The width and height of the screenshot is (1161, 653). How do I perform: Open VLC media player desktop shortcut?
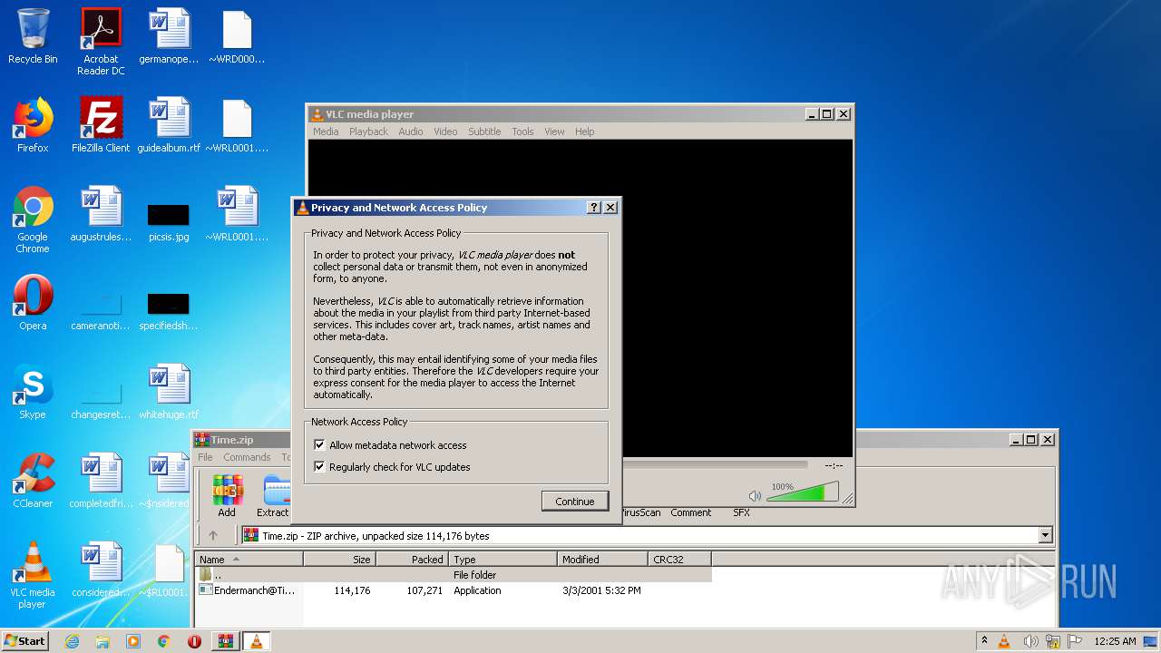pos(33,575)
